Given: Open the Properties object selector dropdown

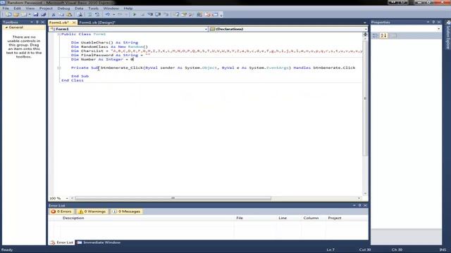Looking at the screenshot, I should point(438,29).
